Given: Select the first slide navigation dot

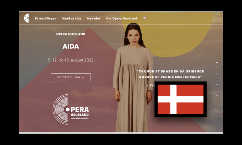Looking at the screenshot, I should (217, 62).
